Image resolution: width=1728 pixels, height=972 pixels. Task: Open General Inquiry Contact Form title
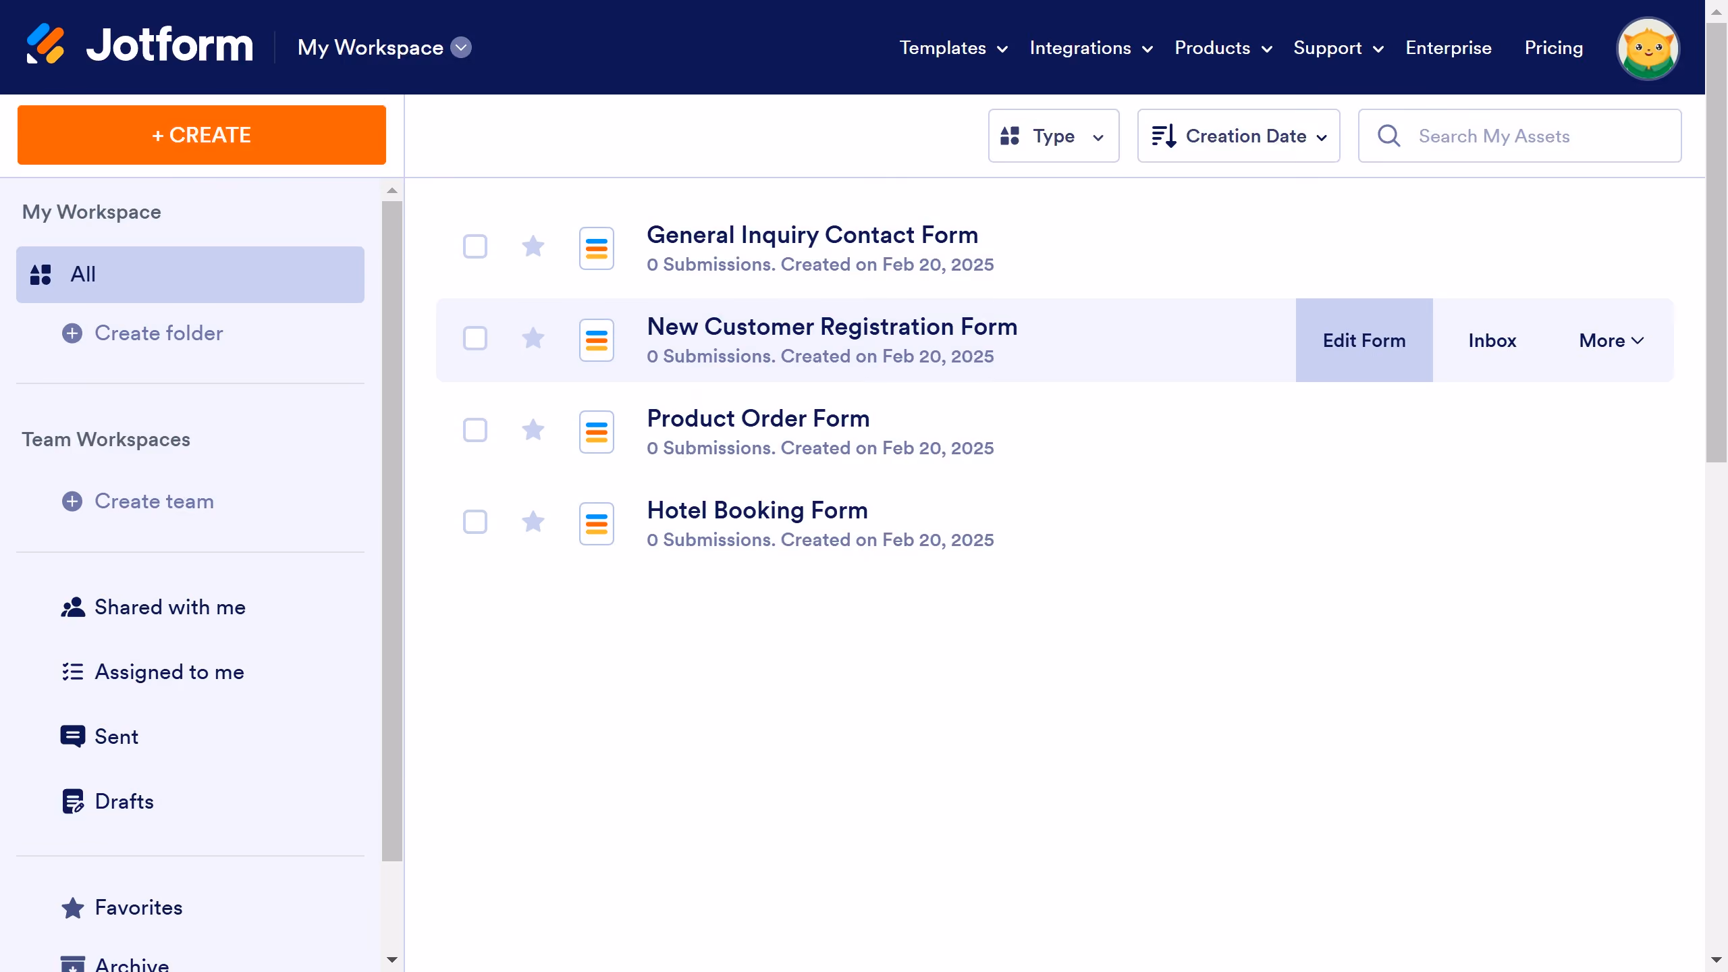click(813, 235)
